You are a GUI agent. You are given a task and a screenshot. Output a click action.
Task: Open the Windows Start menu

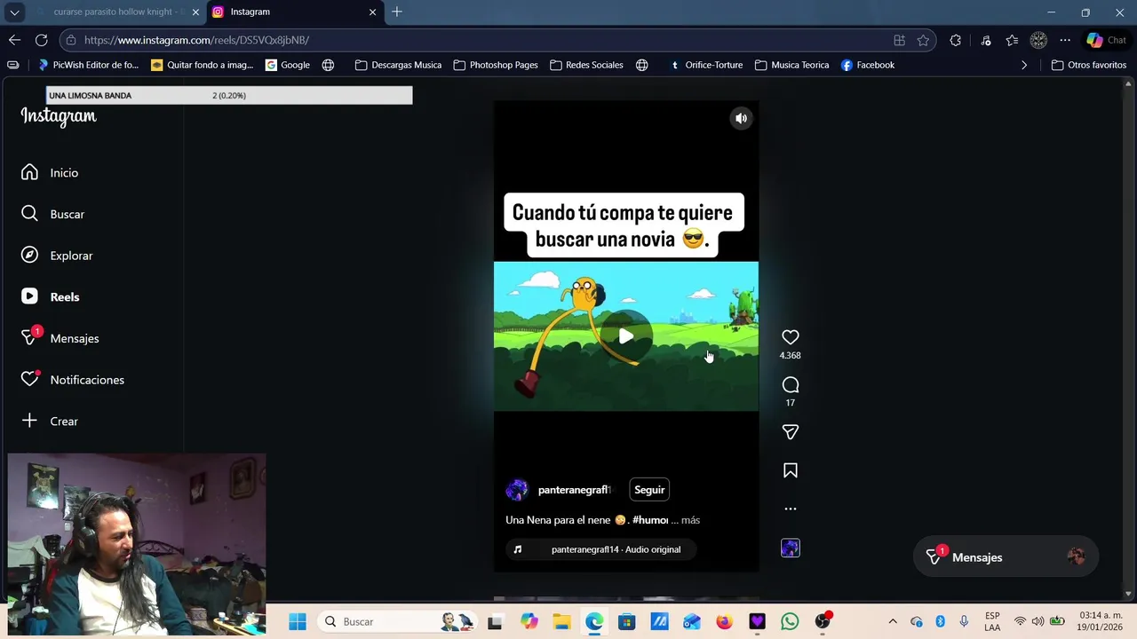point(297,621)
